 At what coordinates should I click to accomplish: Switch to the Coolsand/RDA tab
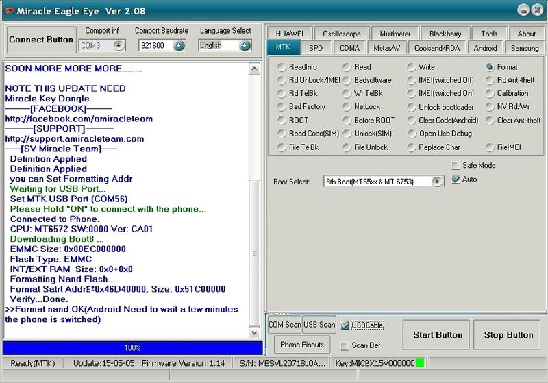point(437,48)
